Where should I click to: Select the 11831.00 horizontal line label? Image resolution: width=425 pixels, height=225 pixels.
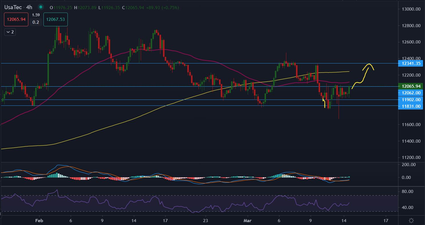coord(410,106)
